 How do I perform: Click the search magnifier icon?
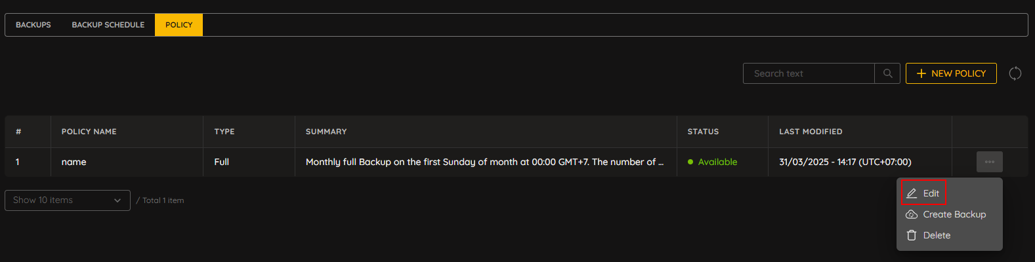point(887,73)
